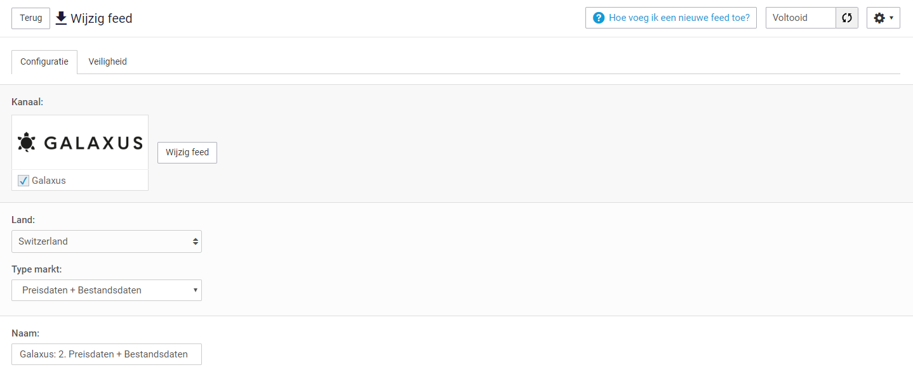
Task: Click the download icon beside Wijzig feed title
Action: click(61, 18)
